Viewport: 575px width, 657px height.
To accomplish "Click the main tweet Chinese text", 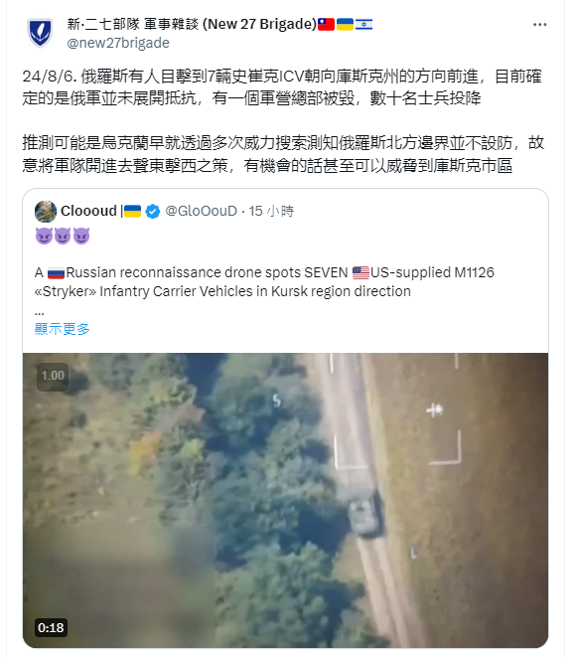I will pyautogui.click(x=283, y=120).
